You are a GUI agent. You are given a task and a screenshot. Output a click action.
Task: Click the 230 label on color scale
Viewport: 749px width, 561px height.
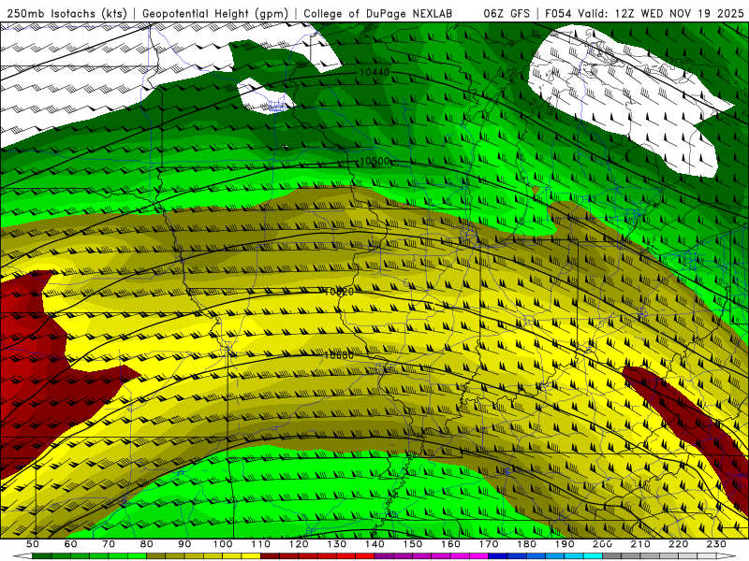coord(716,544)
